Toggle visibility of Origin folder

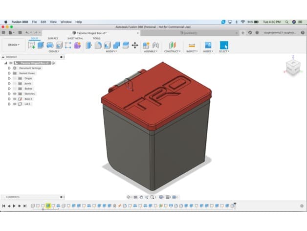click(15, 78)
